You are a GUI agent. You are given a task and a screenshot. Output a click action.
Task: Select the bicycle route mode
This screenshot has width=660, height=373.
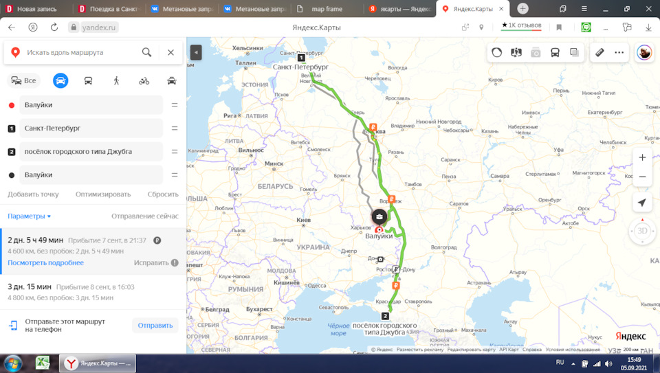144,80
